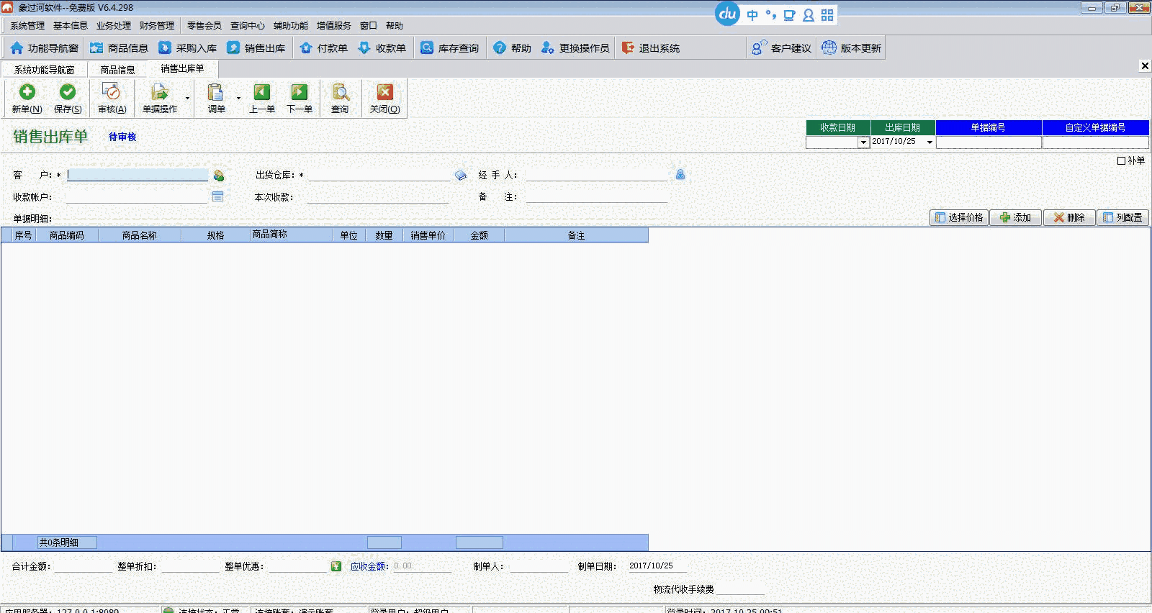Open 客户建议 customer feedback
The width and height of the screenshot is (1152, 613).
782,48
